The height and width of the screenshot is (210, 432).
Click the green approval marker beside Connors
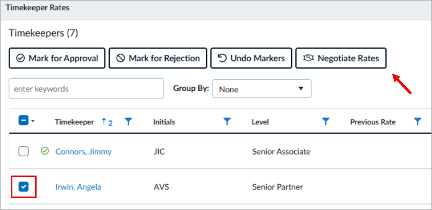[x=44, y=151]
